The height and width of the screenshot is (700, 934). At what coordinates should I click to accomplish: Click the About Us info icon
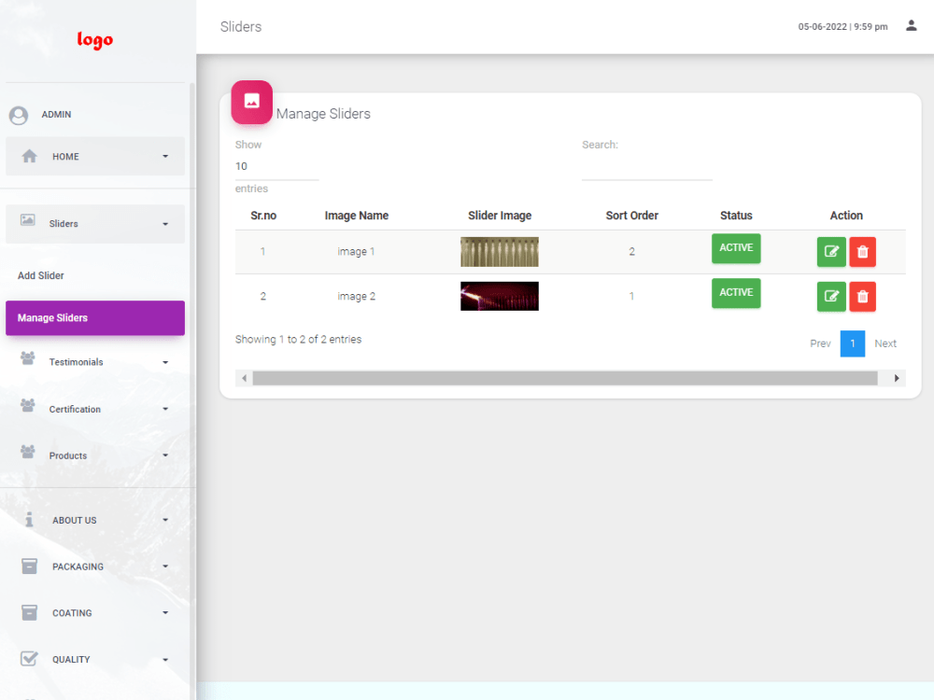click(29, 520)
